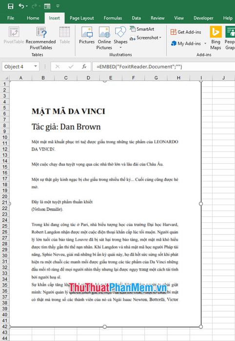235x341 pixels.
Task: Open the Undo history dropdown arrow
Action: click(x=27, y=6)
